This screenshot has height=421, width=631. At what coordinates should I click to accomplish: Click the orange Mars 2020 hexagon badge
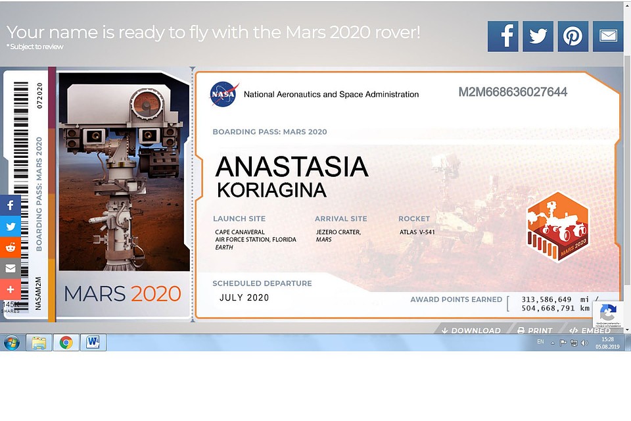[558, 227]
